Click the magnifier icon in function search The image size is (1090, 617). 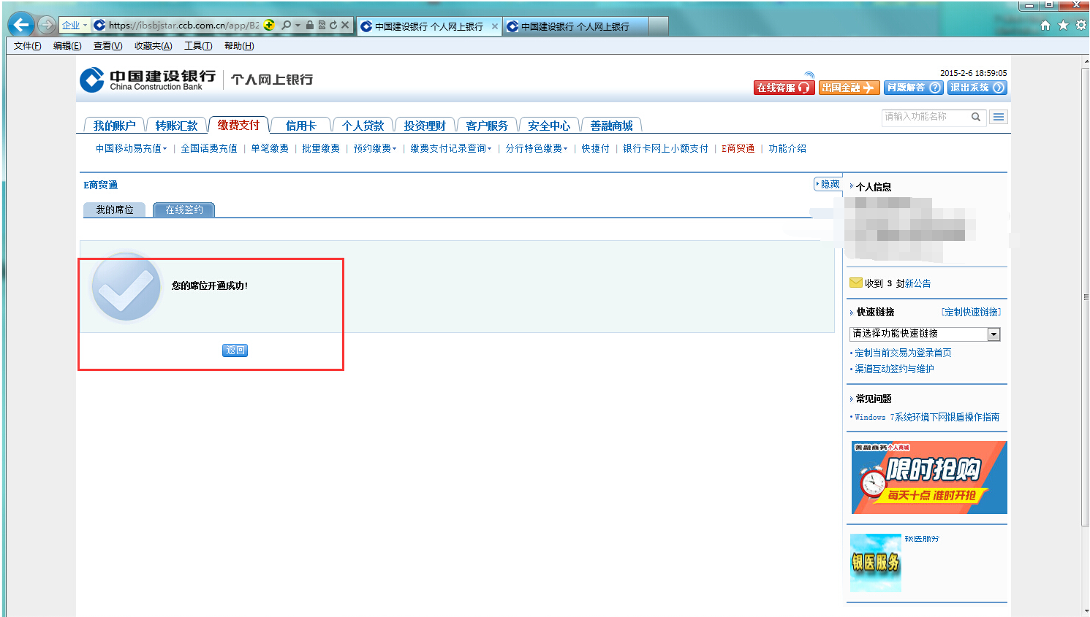pyautogui.click(x=976, y=117)
